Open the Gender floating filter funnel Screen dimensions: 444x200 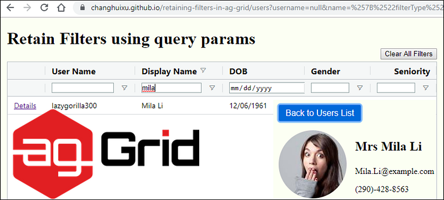(x=360, y=88)
